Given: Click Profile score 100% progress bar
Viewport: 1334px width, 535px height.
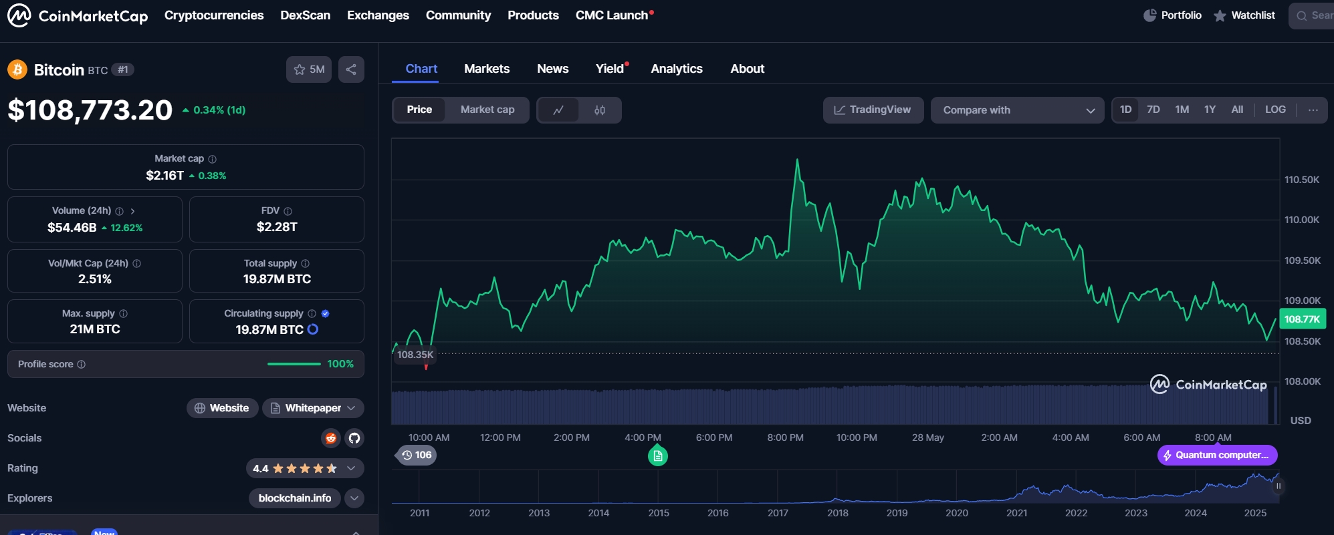Looking at the screenshot, I should click(x=294, y=364).
